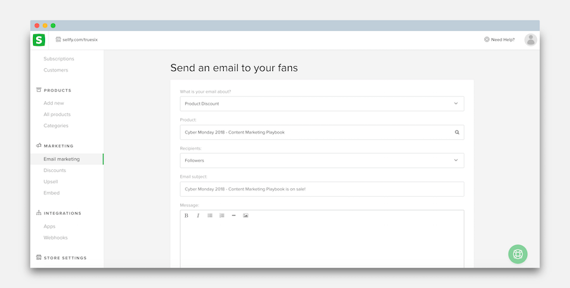
Task: Open Upsell under Marketing
Action: tap(51, 181)
